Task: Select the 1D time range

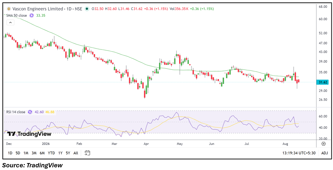Action: point(10,153)
